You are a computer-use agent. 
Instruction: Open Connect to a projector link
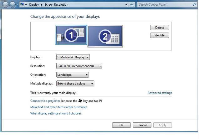pos(45,101)
